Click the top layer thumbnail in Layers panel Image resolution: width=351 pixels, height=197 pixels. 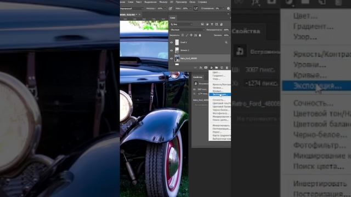pos(177,42)
